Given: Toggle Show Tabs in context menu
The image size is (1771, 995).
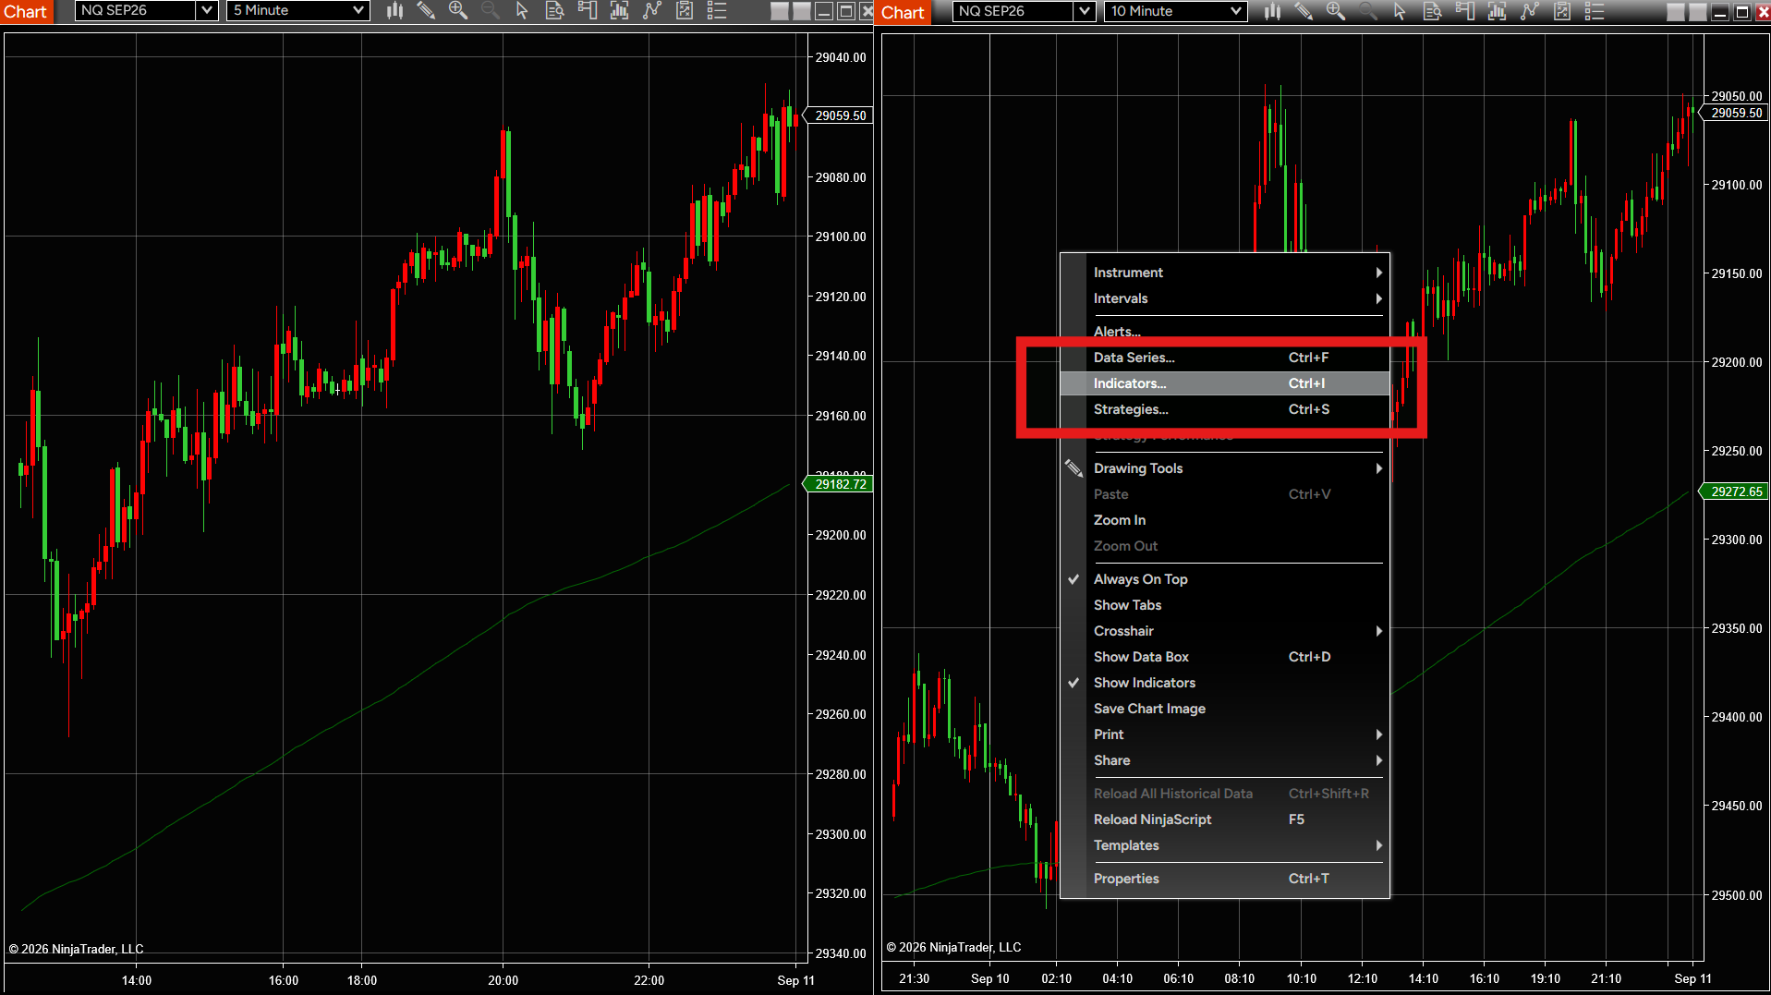Looking at the screenshot, I should pyautogui.click(x=1224, y=605).
